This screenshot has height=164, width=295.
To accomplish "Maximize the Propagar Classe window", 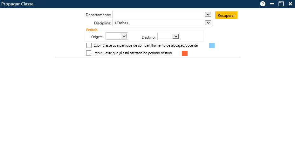I will point(281,4).
